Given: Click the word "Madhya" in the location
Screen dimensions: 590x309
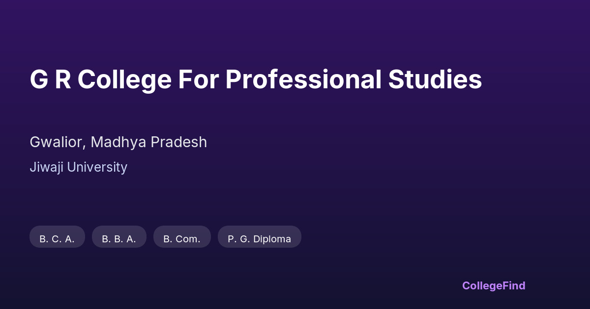Looking at the screenshot, I should [118, 142].
